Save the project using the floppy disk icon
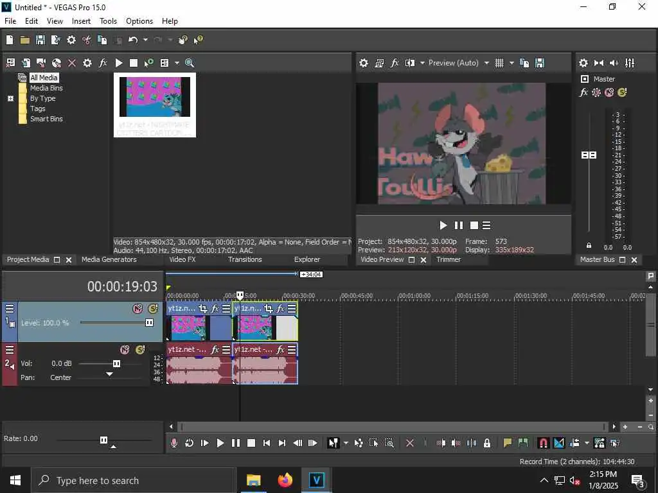This screenshot has width=658, height=493. [40, 40]
